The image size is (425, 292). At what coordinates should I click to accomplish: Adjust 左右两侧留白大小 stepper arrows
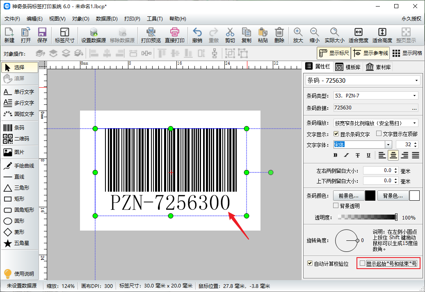[x=396, y=170]
